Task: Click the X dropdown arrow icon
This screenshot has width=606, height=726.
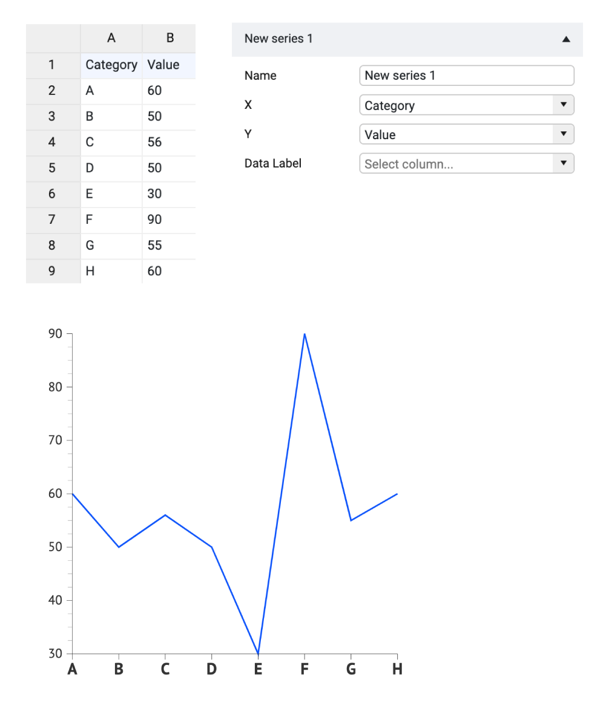Action: click(564, 105)
